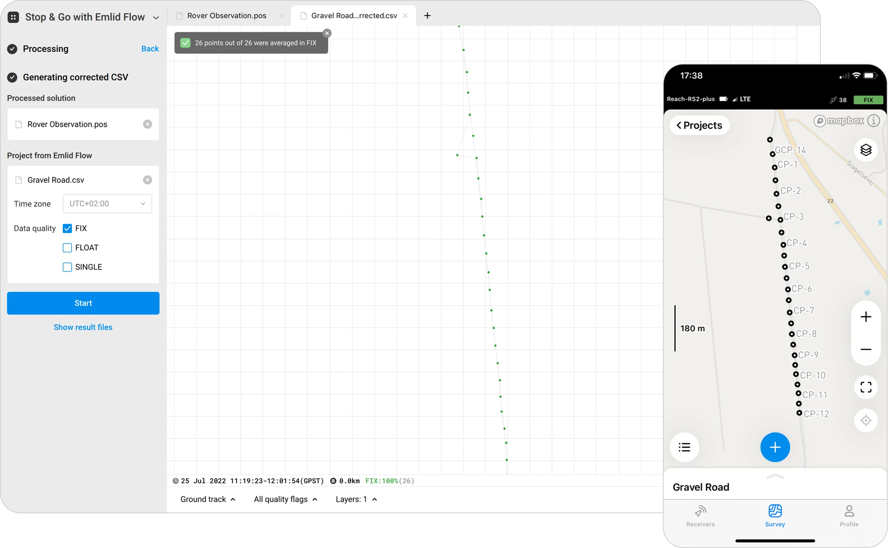The height and width of the screenshot is (548, 888).
Task: Enable the FLOAT data quality checkbox
Action: (x=67, y=248)
